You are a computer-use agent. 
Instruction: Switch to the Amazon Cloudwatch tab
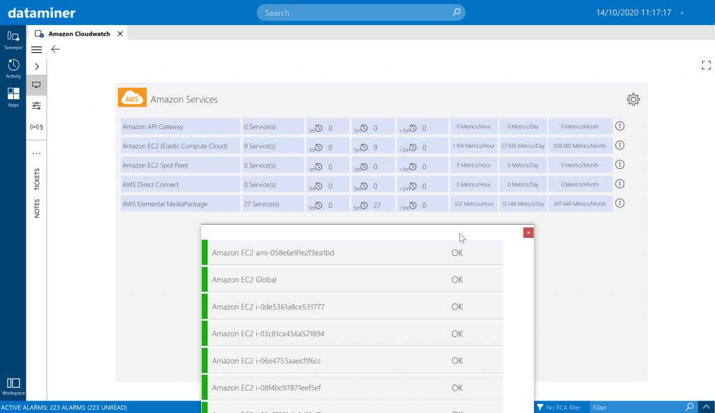click(x=79, y=33)
